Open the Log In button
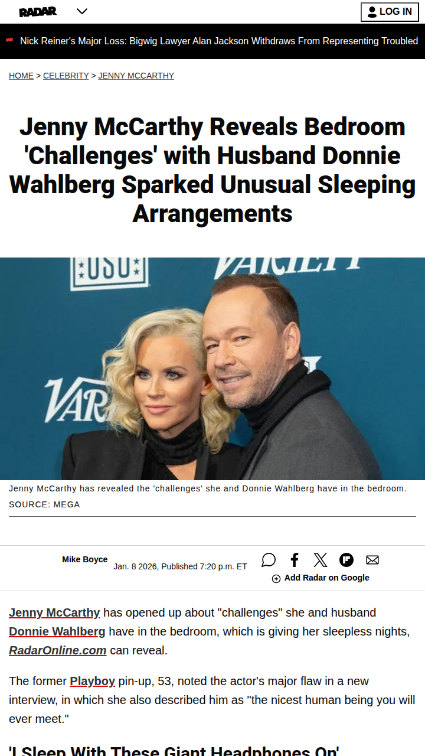The width and height of the screenshot is (425, 756). click(x=390, y=12)
